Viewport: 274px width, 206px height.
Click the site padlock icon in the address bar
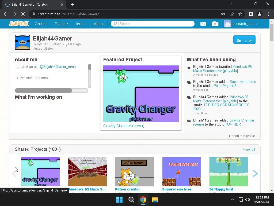[34, 14]
